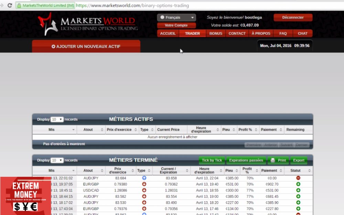Image resolution: width=344 pixels, height=215 pixels.
Task: Click the Export button
Action: [299, 160]
